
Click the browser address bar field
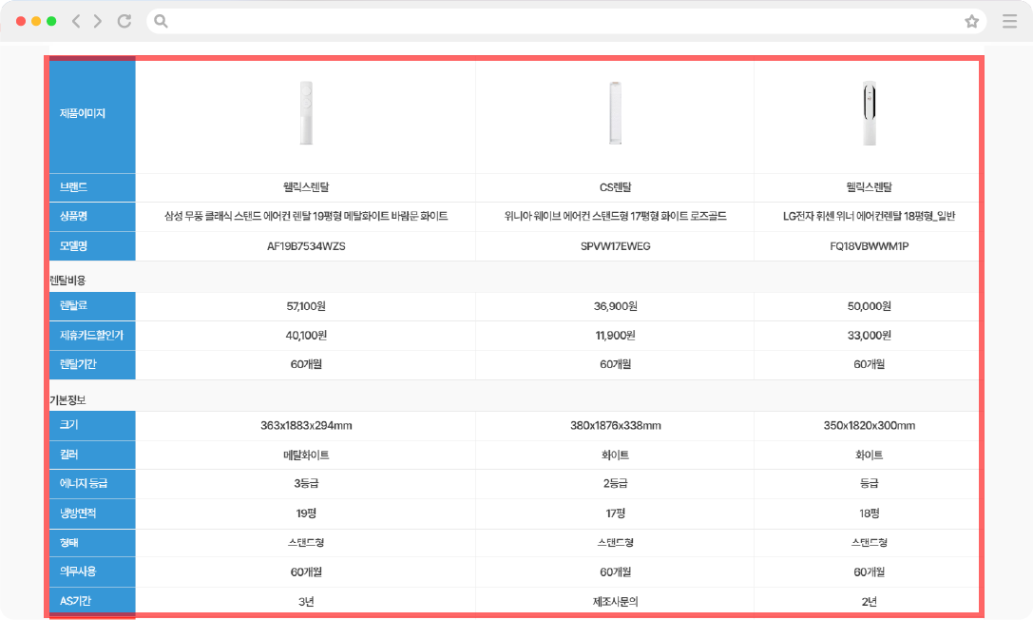[x=561, y=21]
